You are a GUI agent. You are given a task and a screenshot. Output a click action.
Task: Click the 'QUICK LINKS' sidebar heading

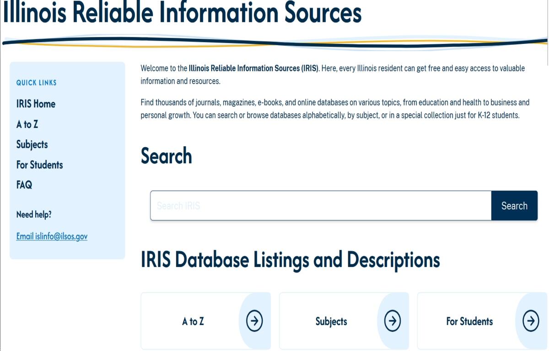[37, 83]
